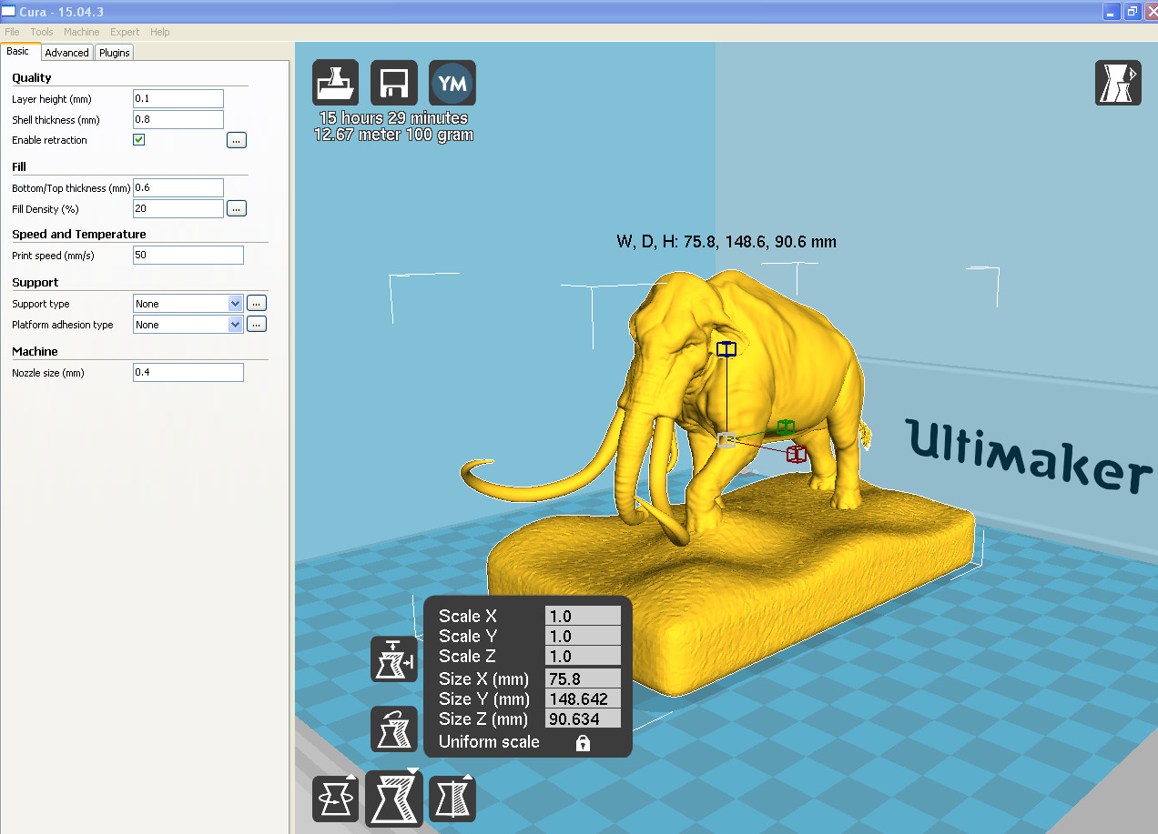Uncheck Enable retraction
1158x834 pixels.
click(138, 139)
